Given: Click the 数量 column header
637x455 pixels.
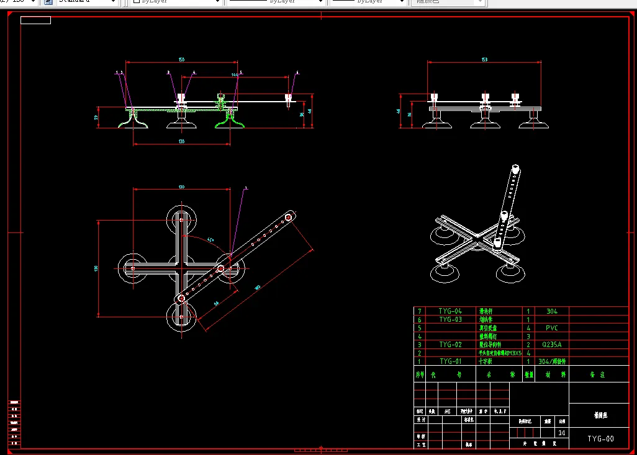Looking at the screenshot, I should [x=529, y=374].
